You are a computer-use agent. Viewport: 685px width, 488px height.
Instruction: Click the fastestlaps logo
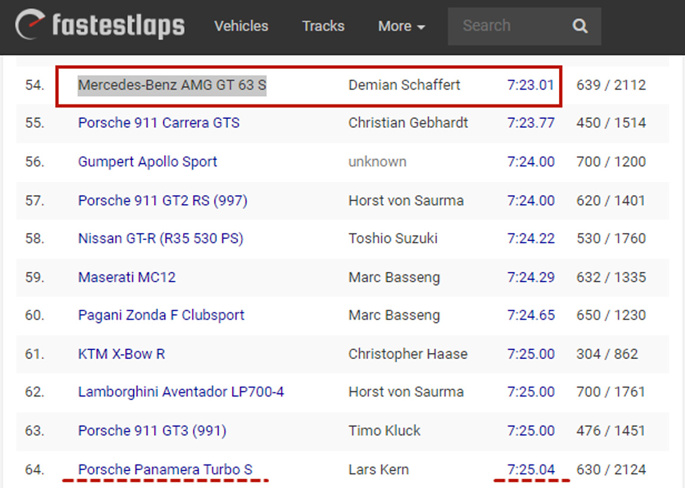tap(100, 26)
